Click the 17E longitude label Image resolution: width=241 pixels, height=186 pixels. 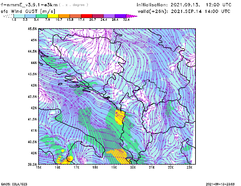coord(77,167)
